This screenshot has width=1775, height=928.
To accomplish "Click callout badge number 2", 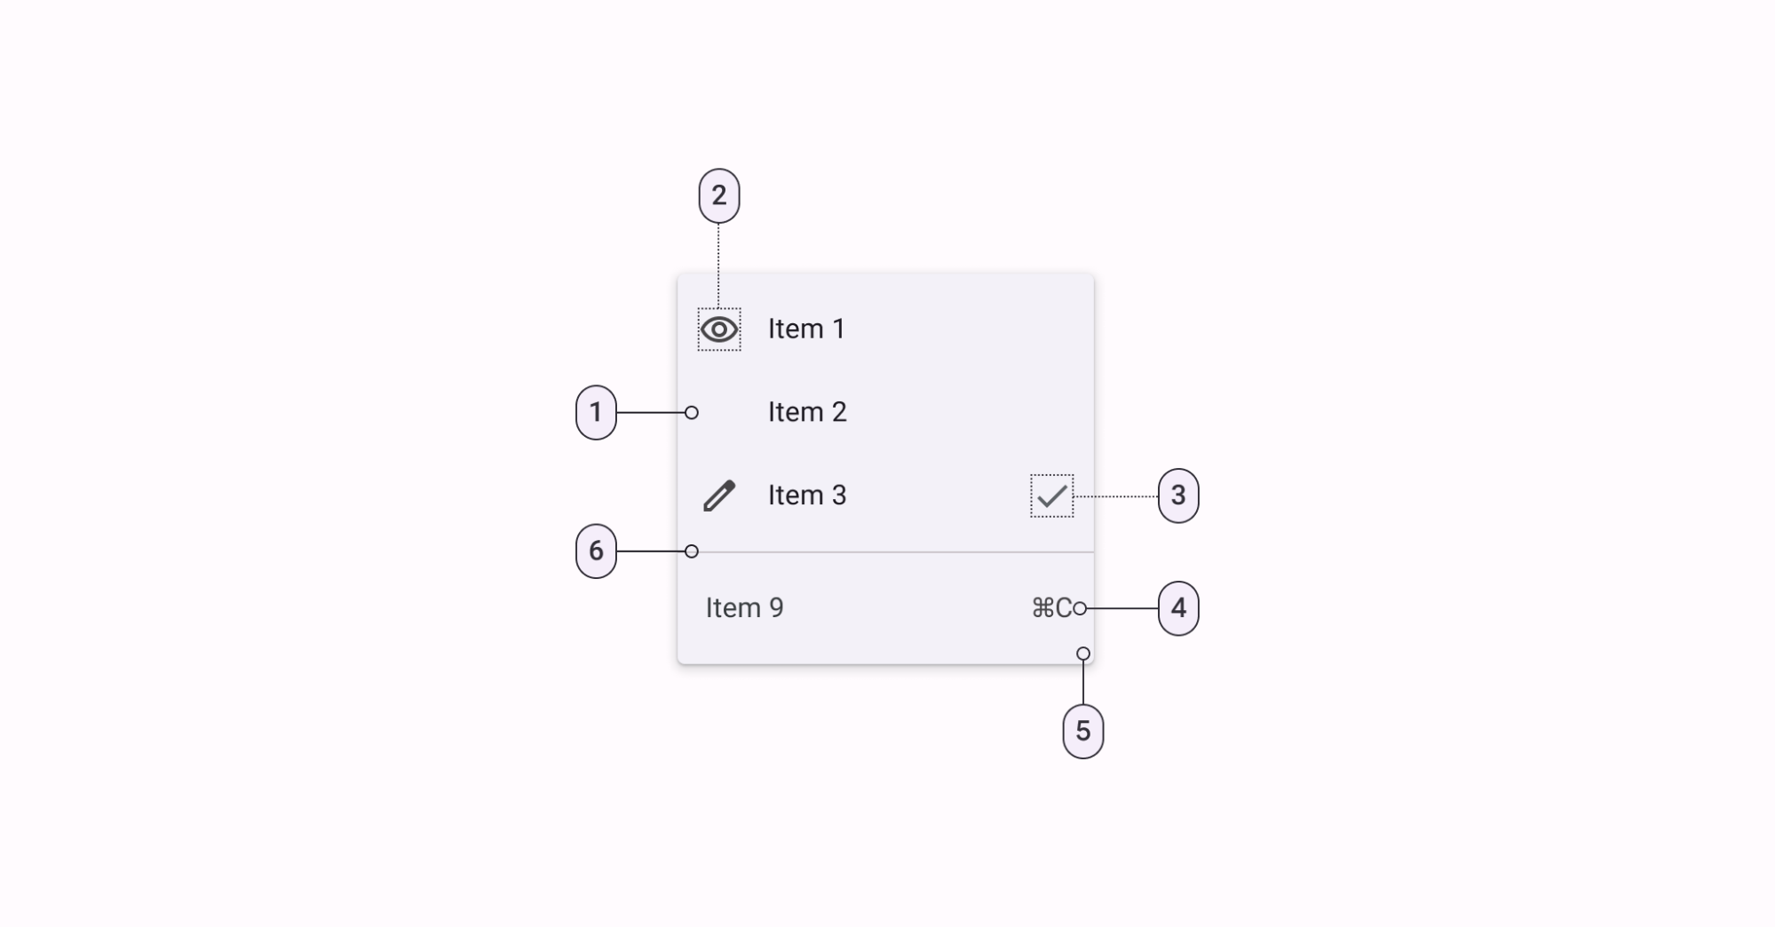I will coord(717,196).
